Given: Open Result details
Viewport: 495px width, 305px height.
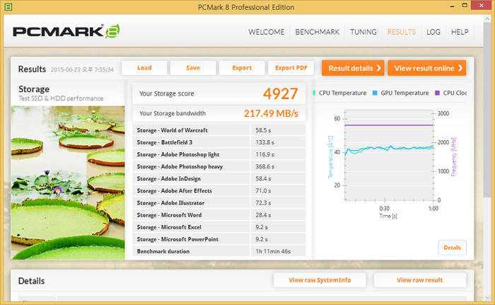Looking at the screenshot, I should click(353, 68).
